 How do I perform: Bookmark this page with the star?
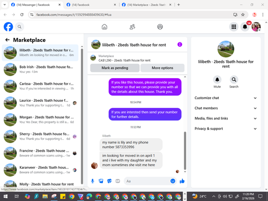coord(243,14)
